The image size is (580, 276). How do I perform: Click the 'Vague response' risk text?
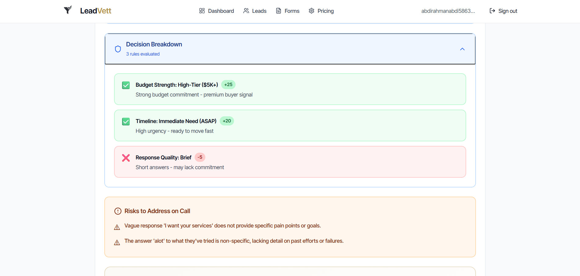[x=223, y=226]
